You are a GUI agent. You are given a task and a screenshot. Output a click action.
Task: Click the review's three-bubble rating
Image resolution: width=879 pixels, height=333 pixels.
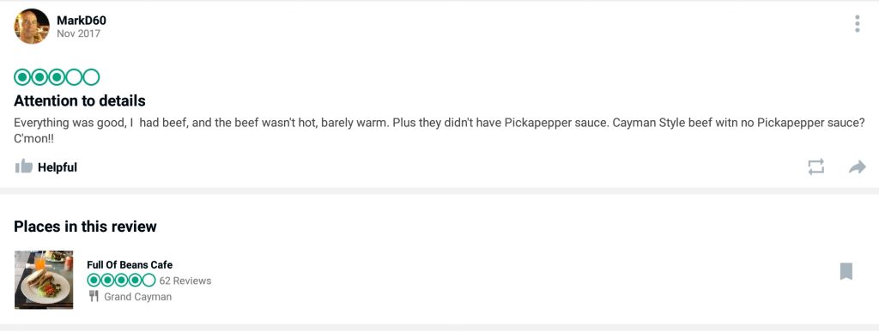coord(57,76)
